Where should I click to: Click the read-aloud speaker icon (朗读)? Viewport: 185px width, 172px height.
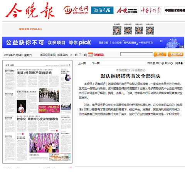point(182,63)
